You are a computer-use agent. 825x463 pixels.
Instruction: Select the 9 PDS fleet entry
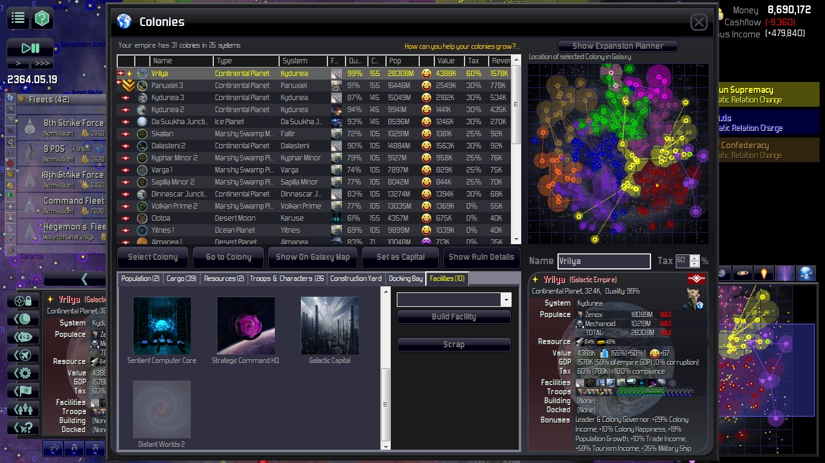63,154
